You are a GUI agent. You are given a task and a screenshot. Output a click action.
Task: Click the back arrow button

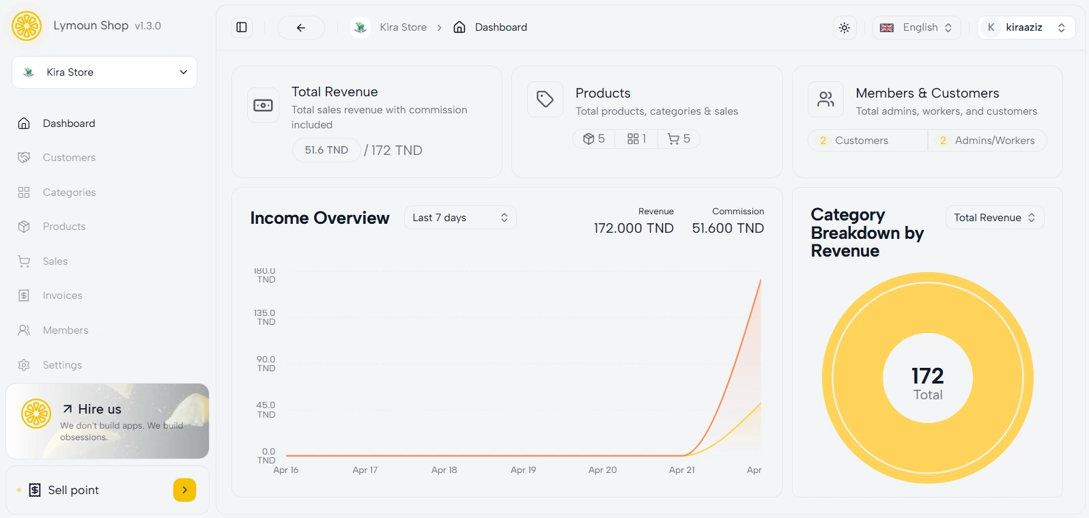[x=300, y=27]
